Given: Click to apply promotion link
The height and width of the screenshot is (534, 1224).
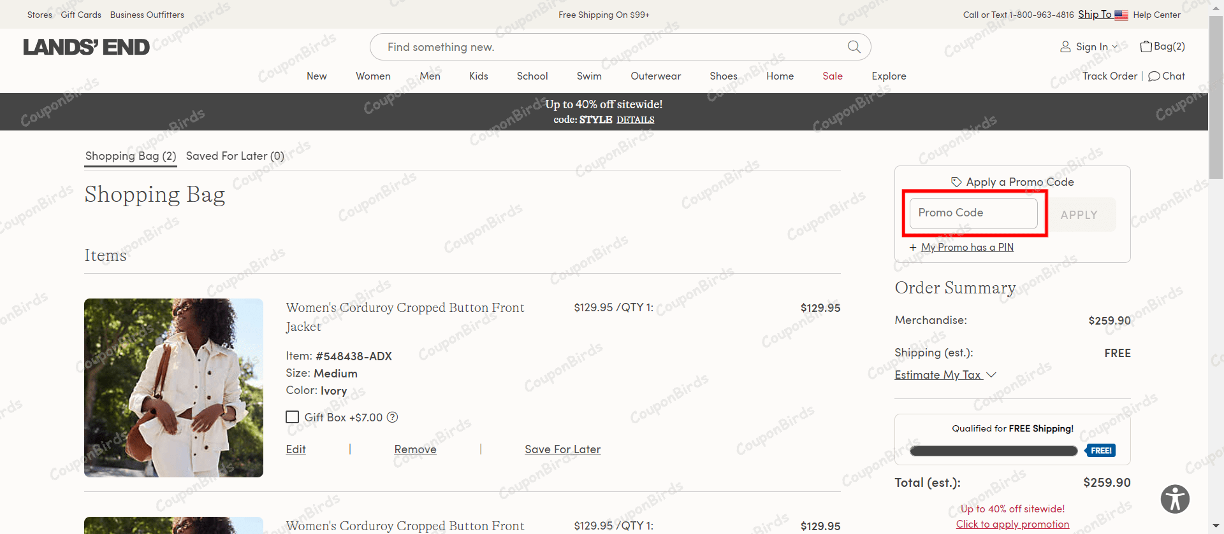Looking at the screenshot, I should tap(1012, 524).
